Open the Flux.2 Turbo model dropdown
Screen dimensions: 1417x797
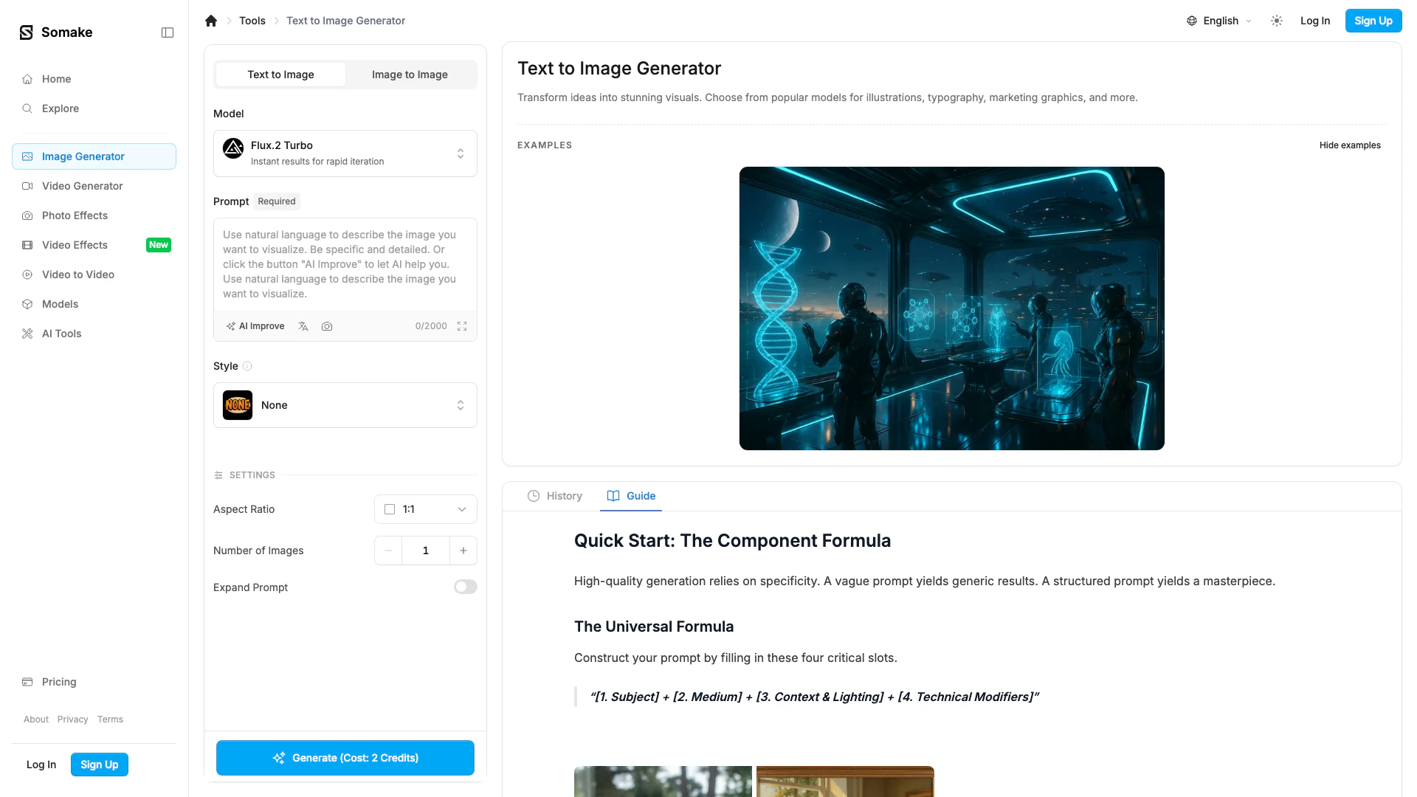[x=345, y=153]
